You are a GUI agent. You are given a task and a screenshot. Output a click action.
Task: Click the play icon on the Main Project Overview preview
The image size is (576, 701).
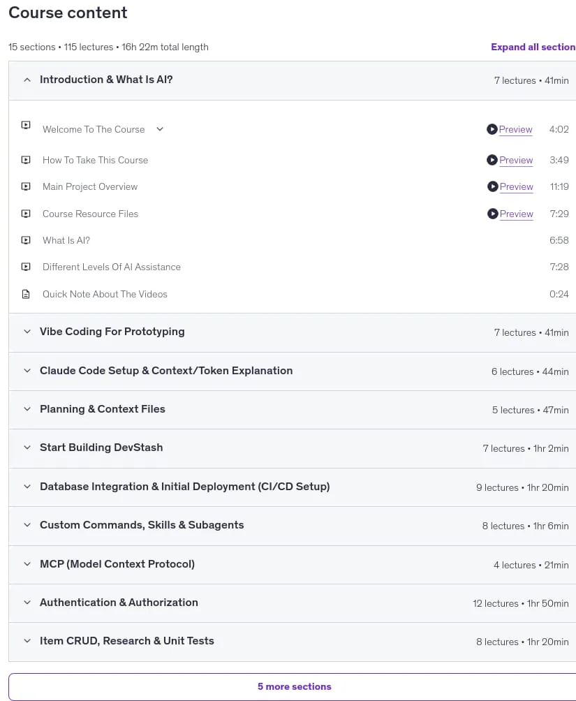point(492,186)
